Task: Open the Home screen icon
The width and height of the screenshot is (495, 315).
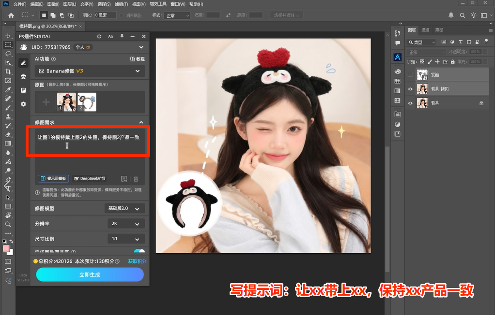Action: 11,15
